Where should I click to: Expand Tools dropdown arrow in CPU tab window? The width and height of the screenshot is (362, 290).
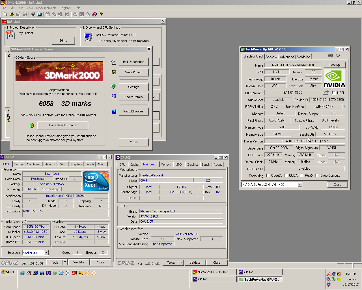pos(65,262)
